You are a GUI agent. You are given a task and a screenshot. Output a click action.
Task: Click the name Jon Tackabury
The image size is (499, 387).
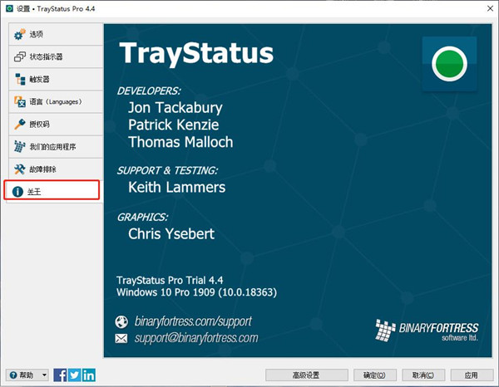tap(175, 108)
